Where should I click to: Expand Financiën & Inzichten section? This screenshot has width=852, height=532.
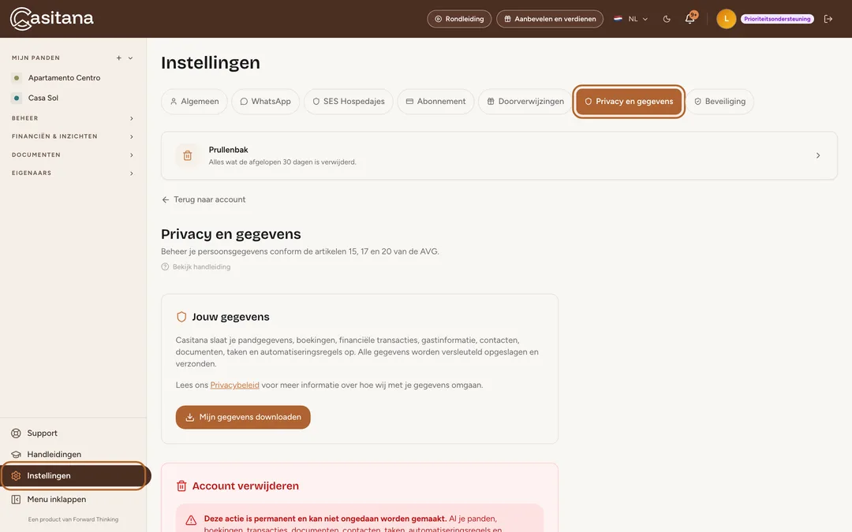coord(73,137)
